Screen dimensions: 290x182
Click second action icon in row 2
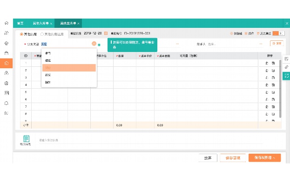273,71
